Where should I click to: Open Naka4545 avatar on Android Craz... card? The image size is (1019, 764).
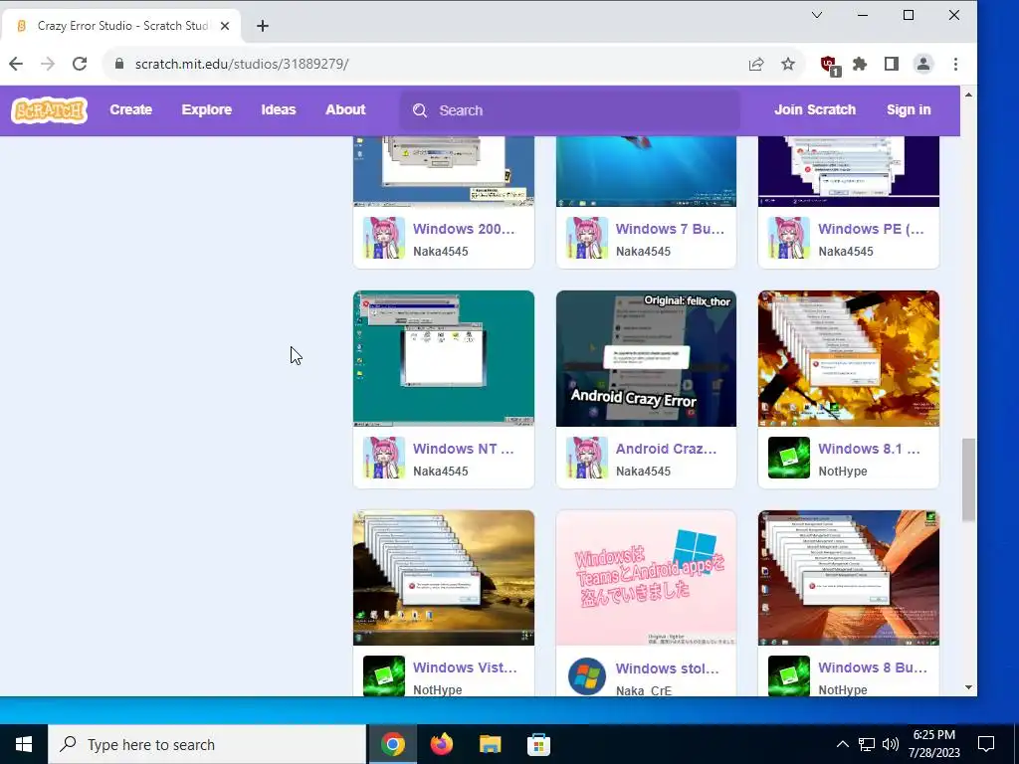tap(587, 458)
